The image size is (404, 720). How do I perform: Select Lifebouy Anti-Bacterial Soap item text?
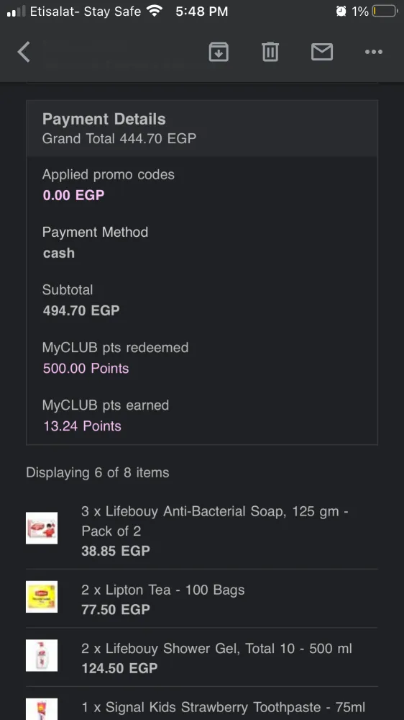(215, 521)
